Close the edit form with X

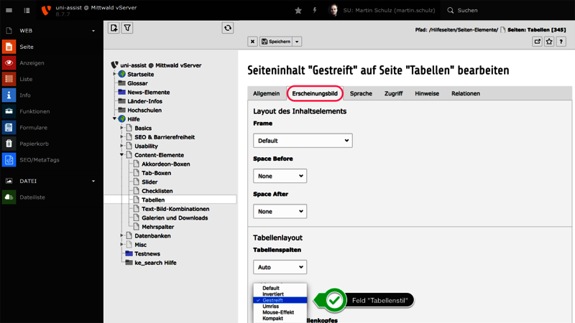click(x=253, y=42)
